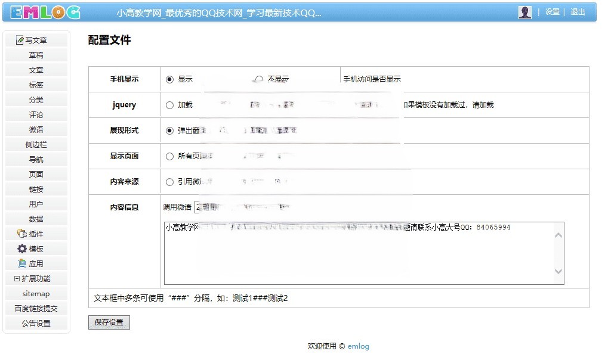This screenshot has height=357, width=605.
Task: Click the textarea scroll down arrow
Action: [558, 272]
